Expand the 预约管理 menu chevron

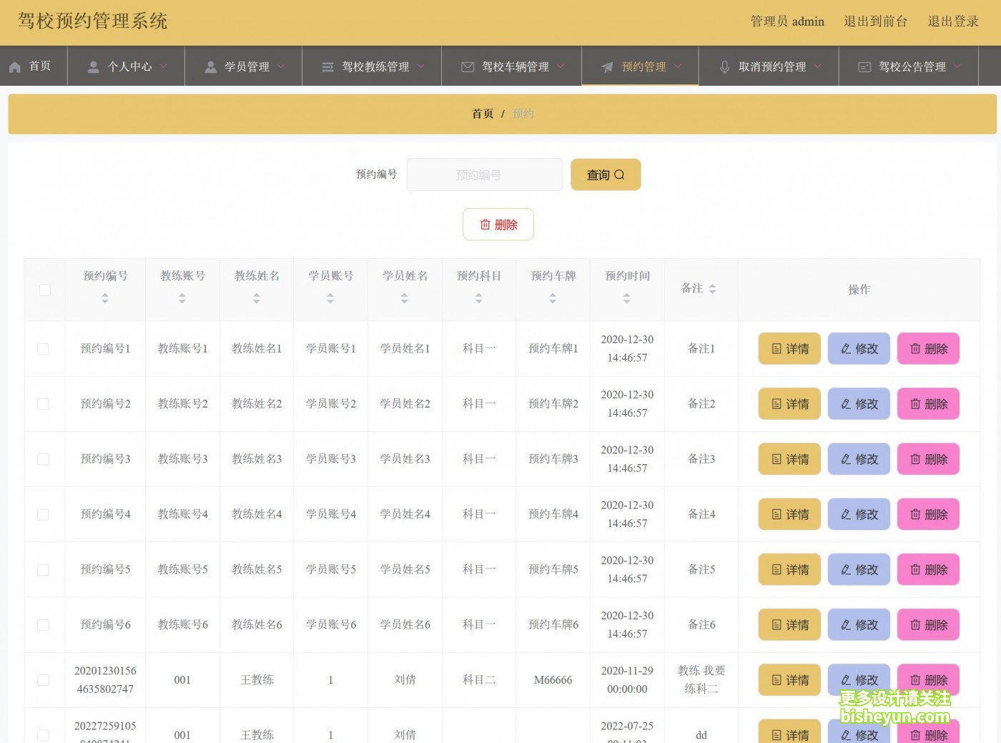(678, 66)
